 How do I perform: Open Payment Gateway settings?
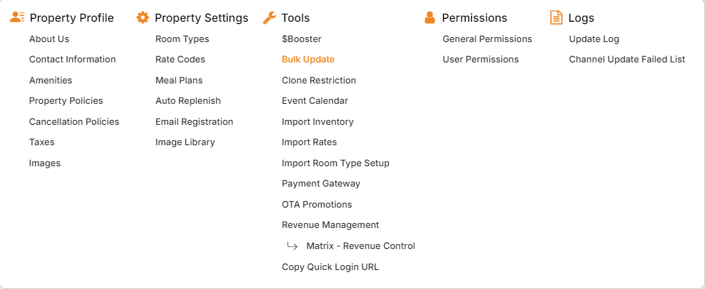pos(321,184)
